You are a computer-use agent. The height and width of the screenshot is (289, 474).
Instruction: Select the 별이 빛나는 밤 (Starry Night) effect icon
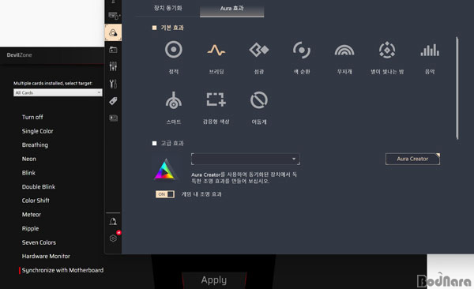point(387,50)
